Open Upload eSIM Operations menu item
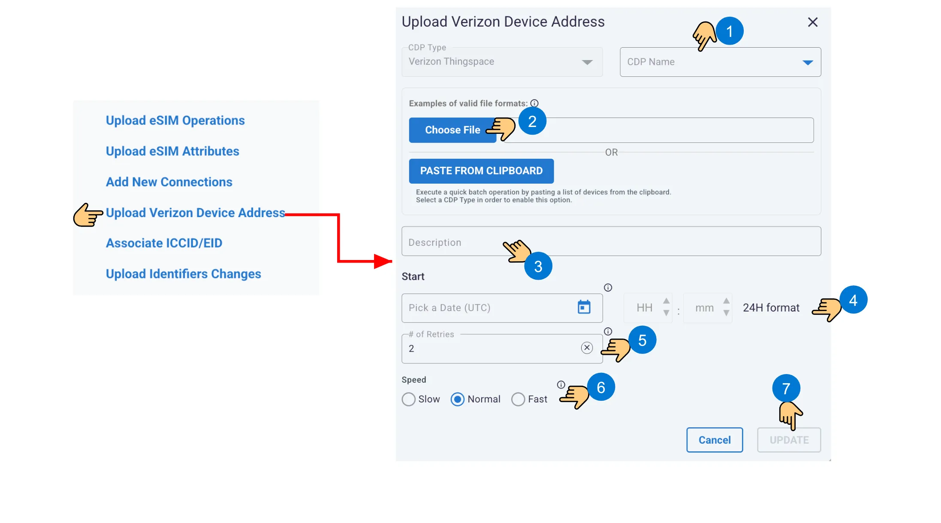941x523 pixels. coord(175,121)
